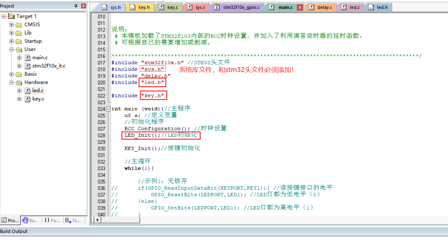Select the main.c file icon in User group

pyautogui.click(x=27, y=57)
